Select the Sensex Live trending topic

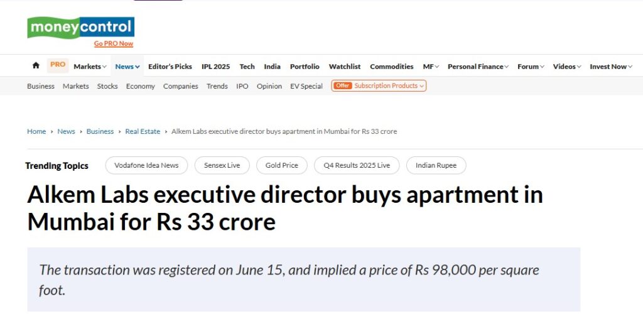pyautogui.click(x=222, y=165)
